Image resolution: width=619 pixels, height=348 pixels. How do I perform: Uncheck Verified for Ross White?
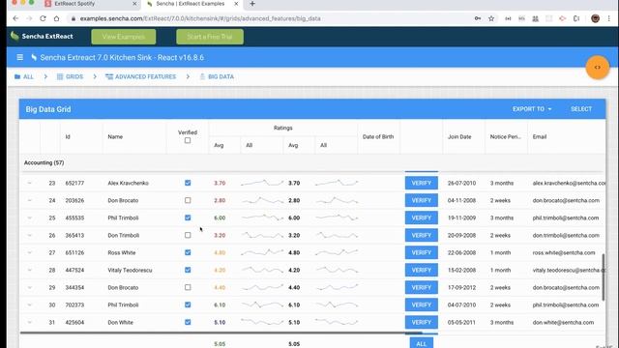[x=188, y=252]
